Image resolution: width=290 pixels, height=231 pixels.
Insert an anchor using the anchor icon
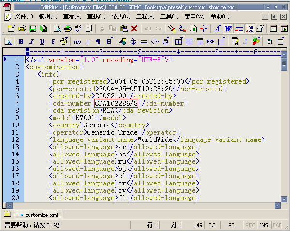[133, 42]
